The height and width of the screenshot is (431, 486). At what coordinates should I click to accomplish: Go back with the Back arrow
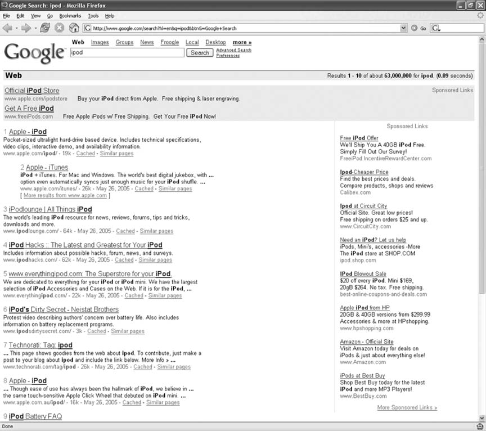tap(7, 28)
